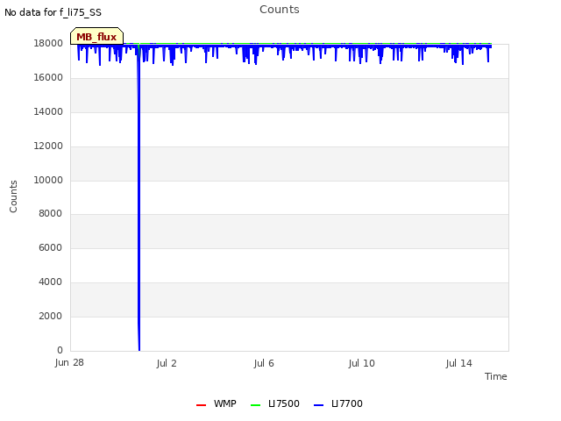
Task: Click the 2000 y-axis tick label
Action: (51, 316)
